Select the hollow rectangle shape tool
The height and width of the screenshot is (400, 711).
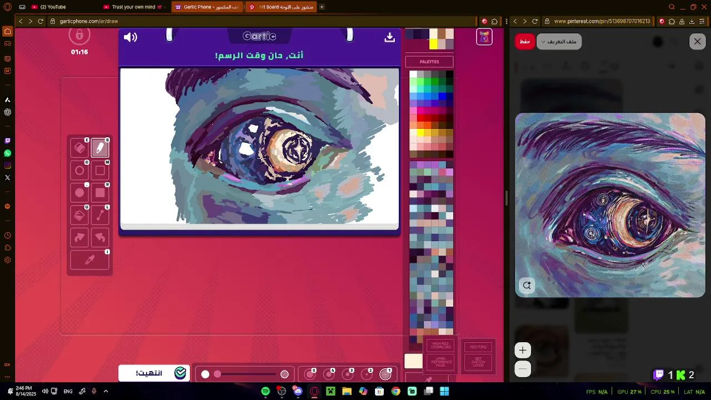pyautogui.click(x=100, y=171)
